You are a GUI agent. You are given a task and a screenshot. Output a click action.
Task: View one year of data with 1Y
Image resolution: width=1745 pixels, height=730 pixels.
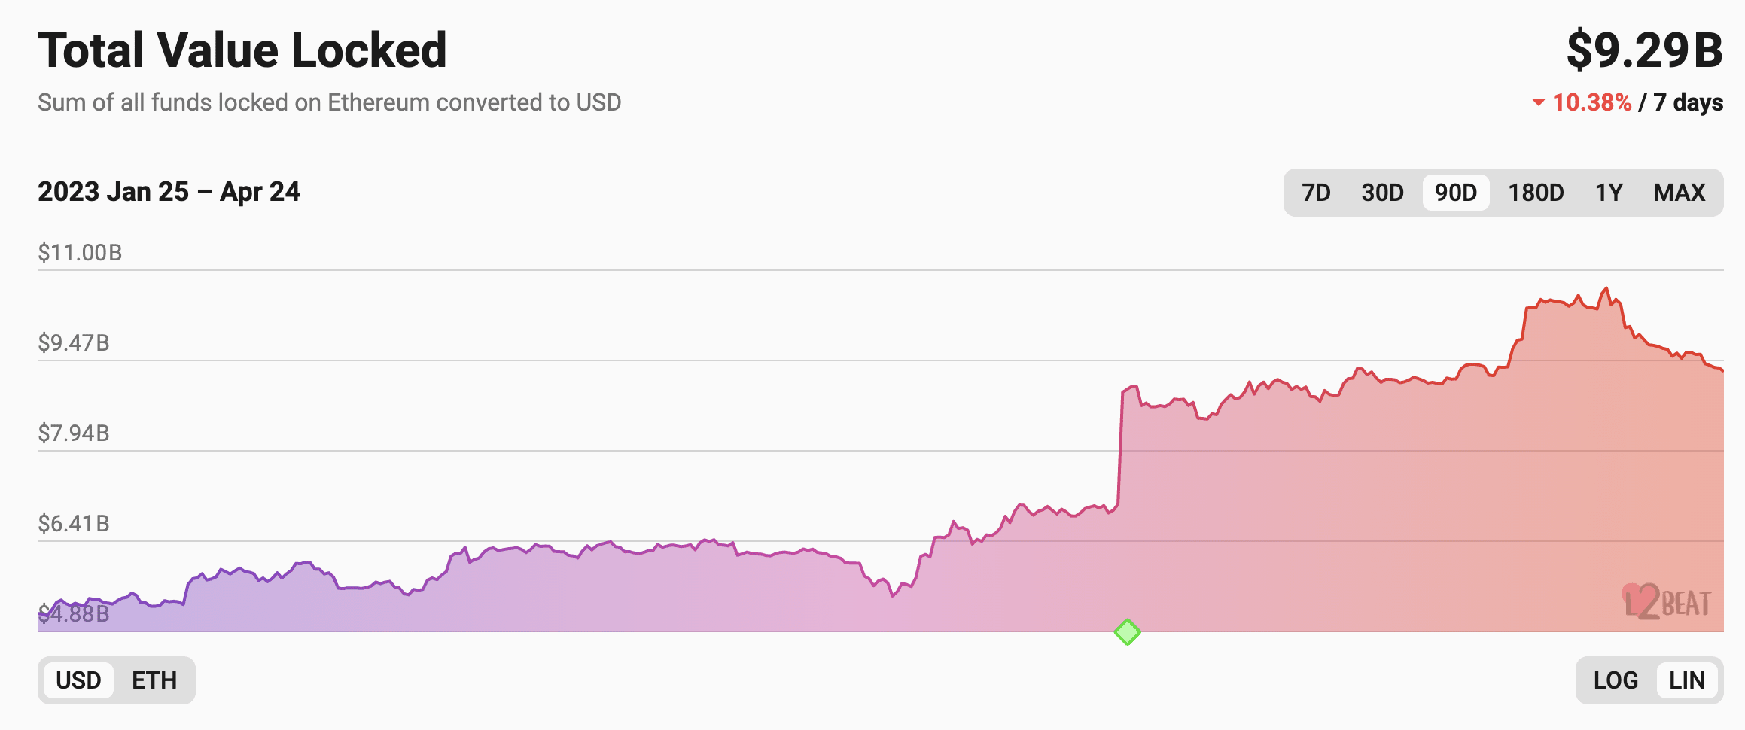click(x=1609, y=193)
